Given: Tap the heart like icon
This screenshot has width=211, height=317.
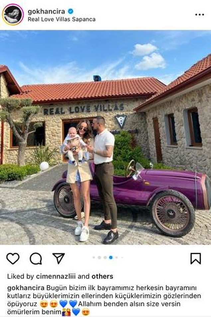Looking at the screenshot, I should point(13,258).
